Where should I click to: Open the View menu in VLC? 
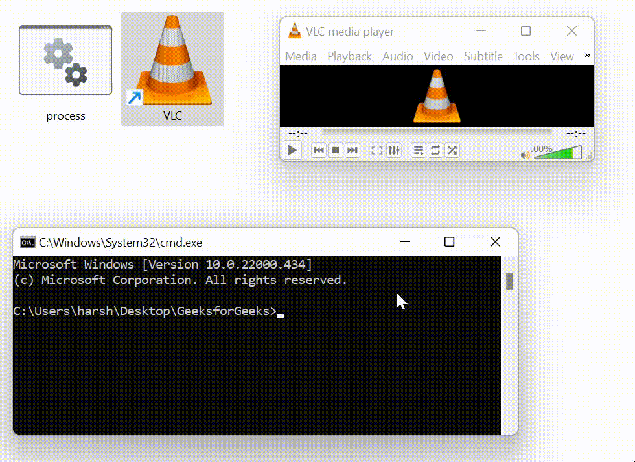(562, 56)
